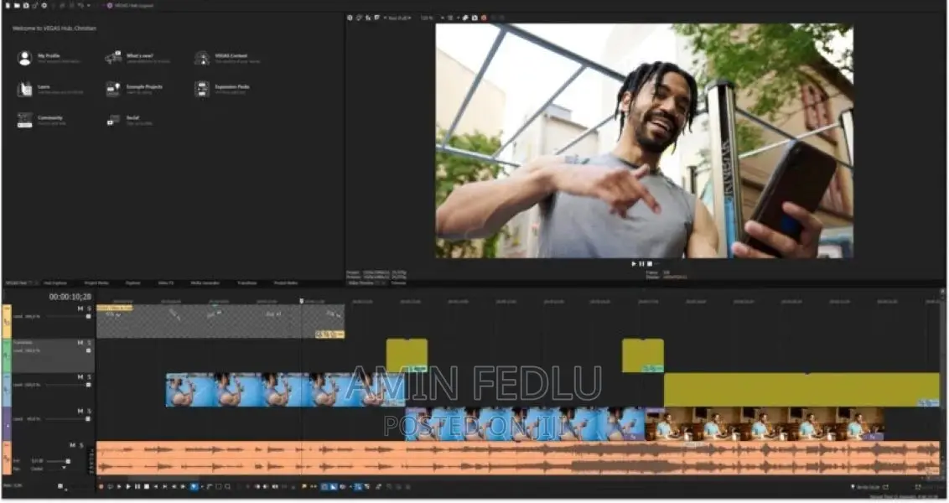Click the Community link in the Hub panel
This screenshot has height=503, width=949.
[48, 117]
